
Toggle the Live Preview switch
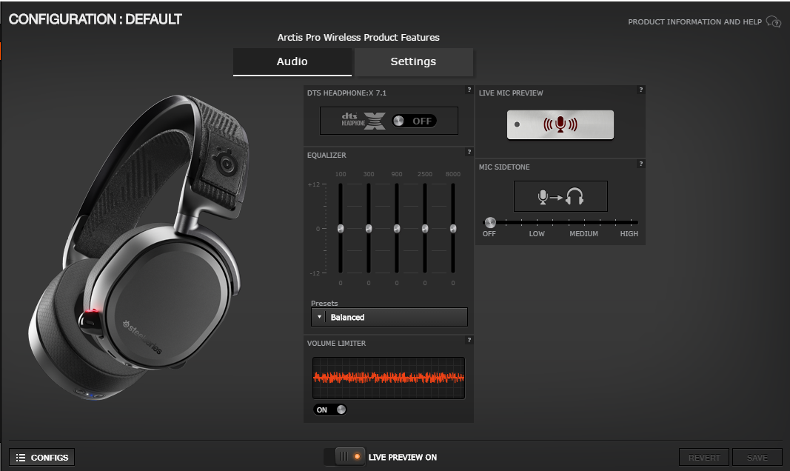(344, 457)
